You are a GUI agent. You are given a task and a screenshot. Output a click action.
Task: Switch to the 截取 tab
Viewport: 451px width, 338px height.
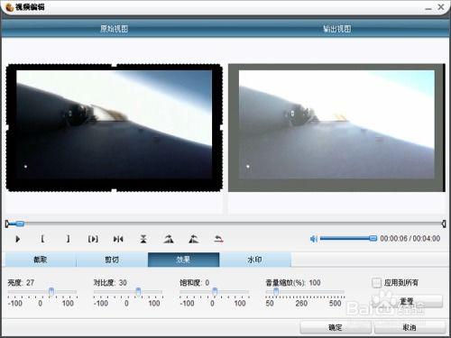40,260
